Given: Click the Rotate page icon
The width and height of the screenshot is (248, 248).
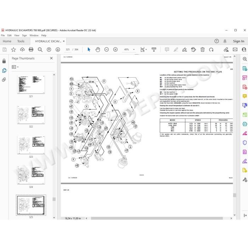Looking at the screenshot, I should 211,50.
